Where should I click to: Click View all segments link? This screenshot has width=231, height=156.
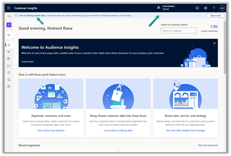208,145
